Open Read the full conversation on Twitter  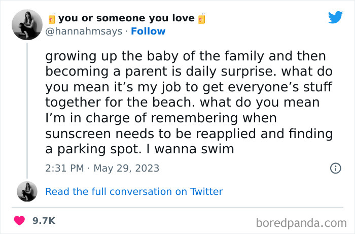pyautogui.click(x=134, y=191)
